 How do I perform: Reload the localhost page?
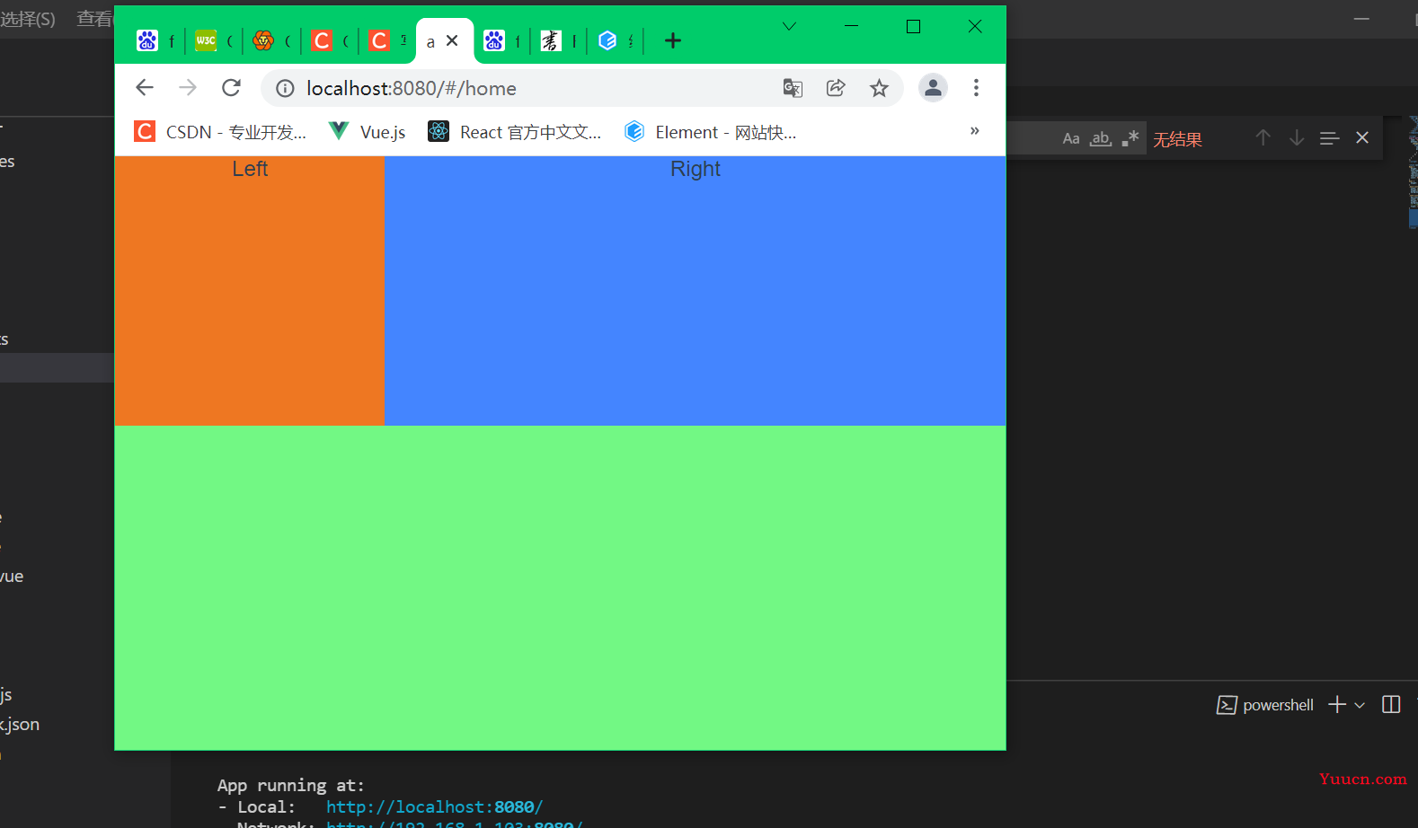[231, 88]
